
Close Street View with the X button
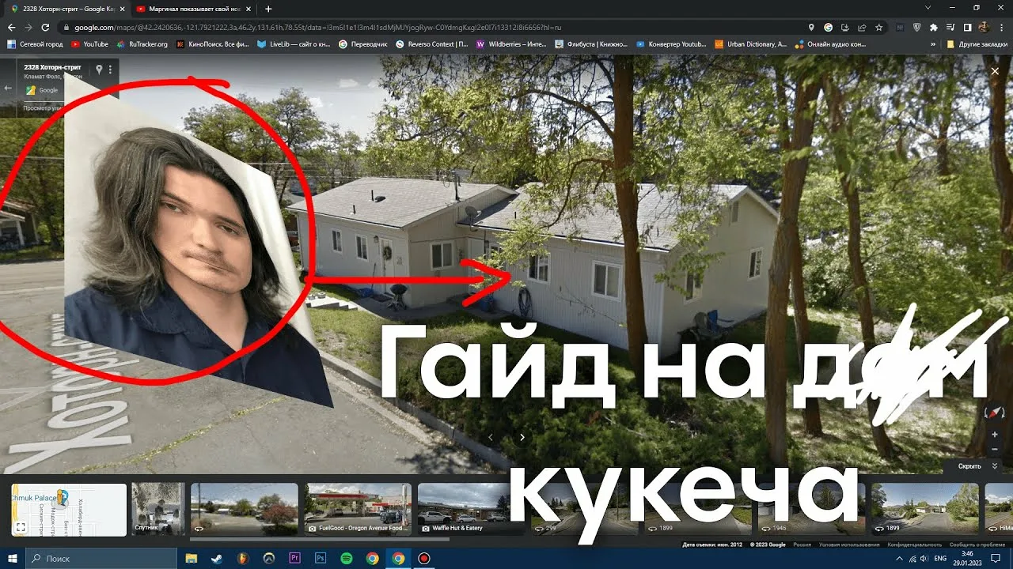(x=995, y=71)
